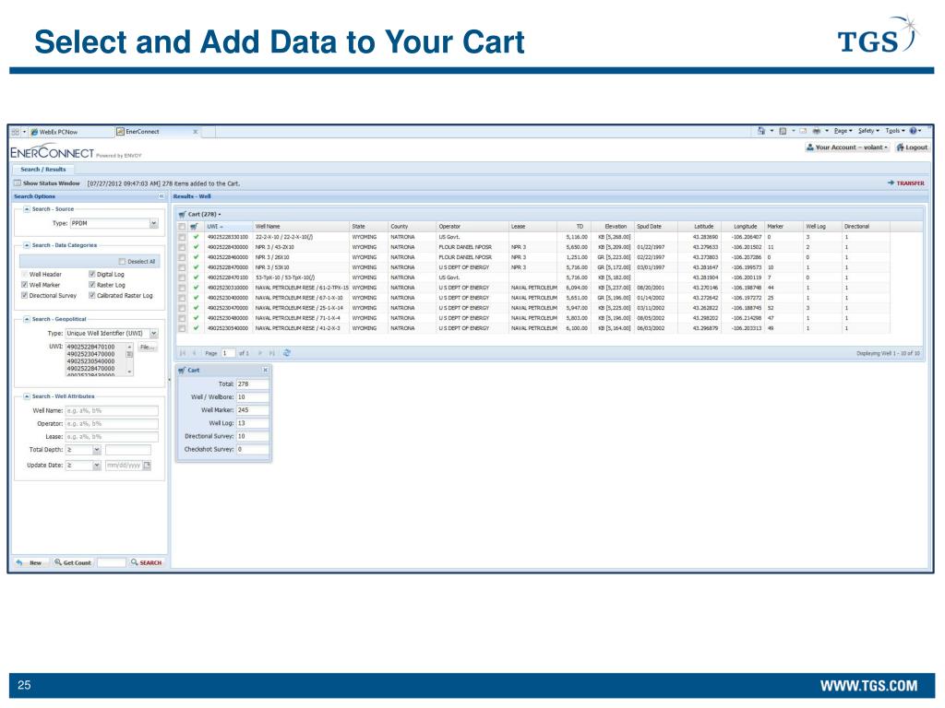The image size is (945, 708).
Task: Close the EnerConnect browser tab
Action: pyautogui.click(x=196, y=132)
